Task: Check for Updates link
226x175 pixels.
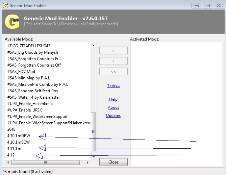Action: tap(113, 116)
